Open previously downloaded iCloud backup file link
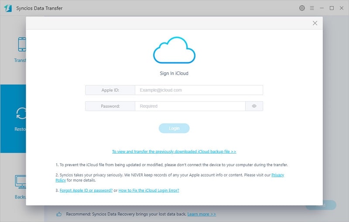The height and width of the screenshot is (222, 349). [174, 151]
